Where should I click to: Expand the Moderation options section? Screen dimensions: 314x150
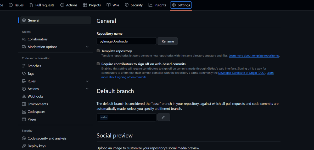[87, 47]
